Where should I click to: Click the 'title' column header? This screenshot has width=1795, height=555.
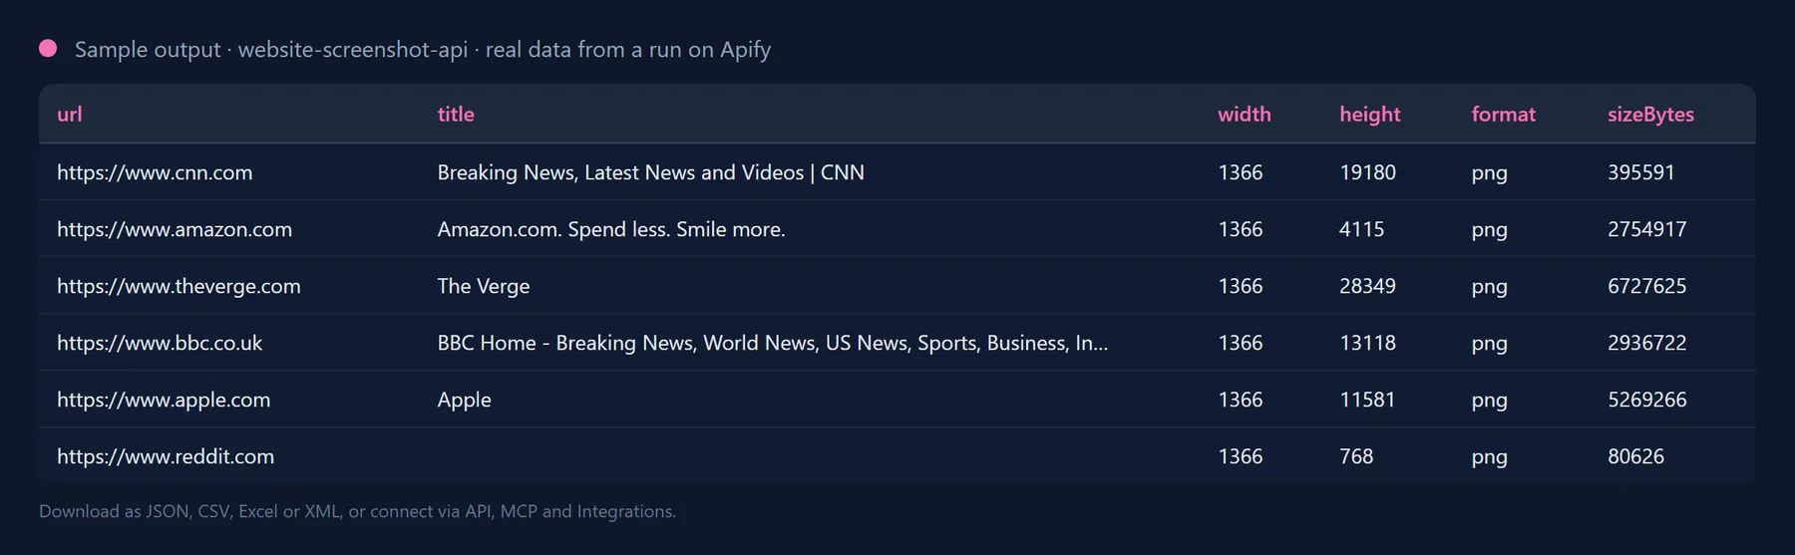[456, 115]
